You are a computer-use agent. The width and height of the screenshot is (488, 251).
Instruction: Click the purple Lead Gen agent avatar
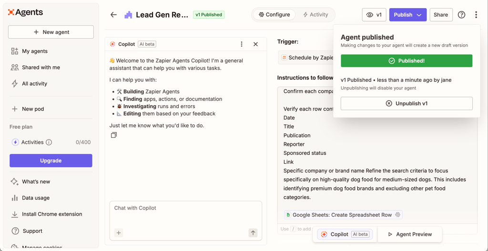pos(128,15)
